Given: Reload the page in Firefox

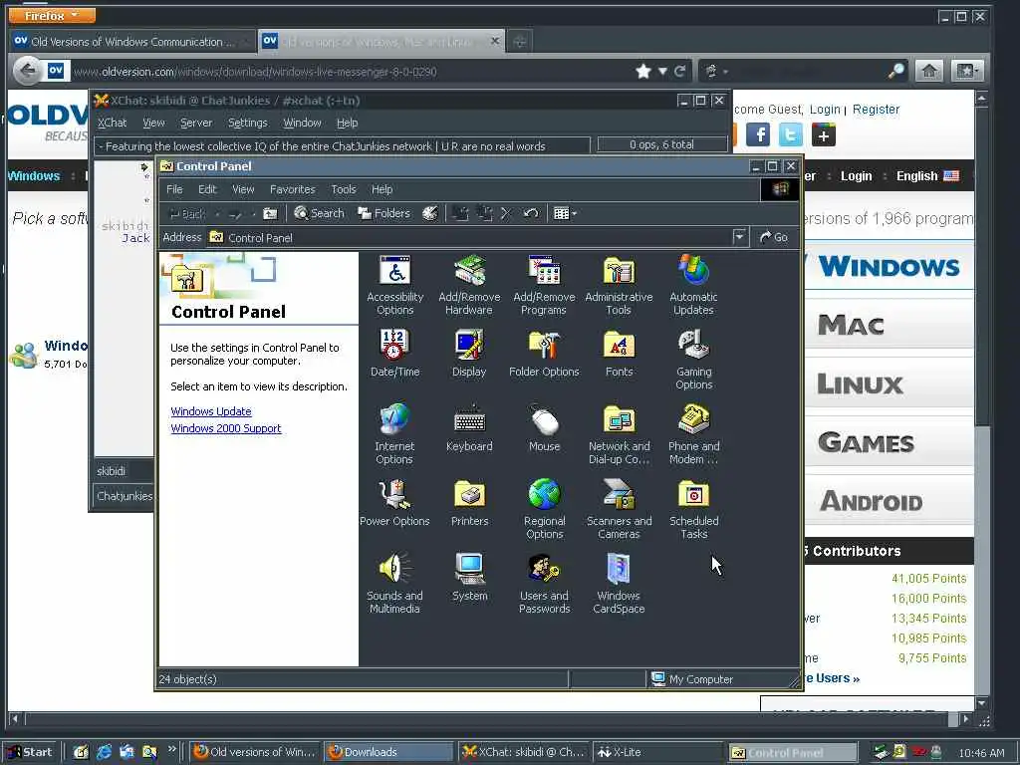Looking at the screenshot, I should (679, 71).
